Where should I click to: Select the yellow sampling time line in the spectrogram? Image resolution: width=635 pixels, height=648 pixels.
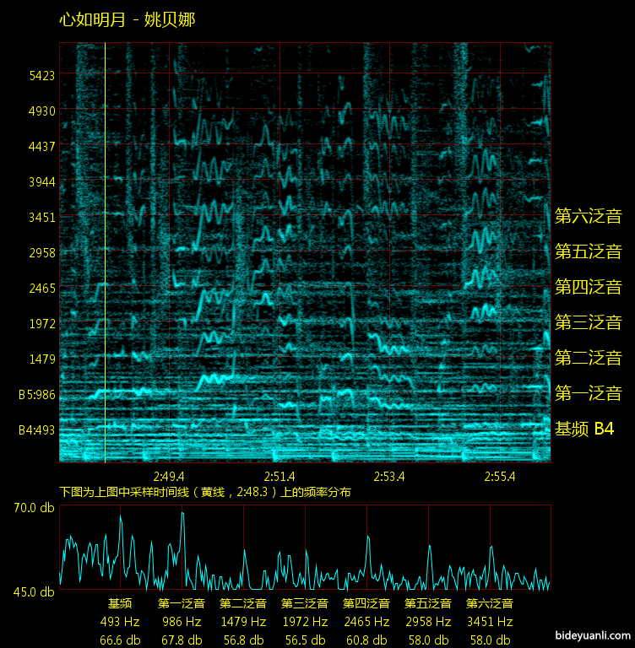(x=105, y=253)
